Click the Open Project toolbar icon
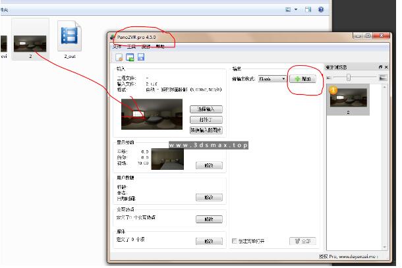Image resolution: width=402 pixels, height=268 pixels. point(130,57)
